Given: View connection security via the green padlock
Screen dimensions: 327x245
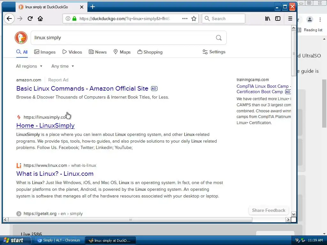Looking at the screenshot, I should [x=74, y=19].
